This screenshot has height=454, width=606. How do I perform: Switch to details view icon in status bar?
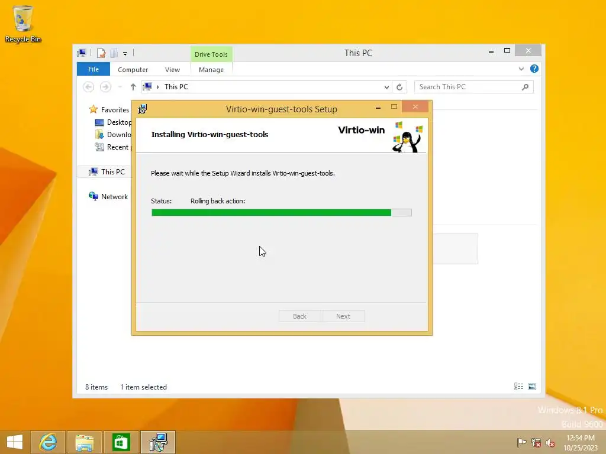pyautogui.click(x=518, y=387)
